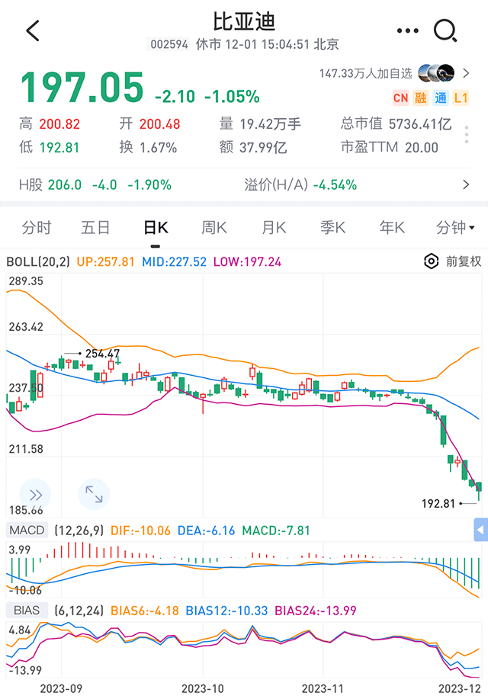This screenshot has height=699, width=488.
Task: Tap the BIAS12:-10.33 value
Action: tap(226, 611)
